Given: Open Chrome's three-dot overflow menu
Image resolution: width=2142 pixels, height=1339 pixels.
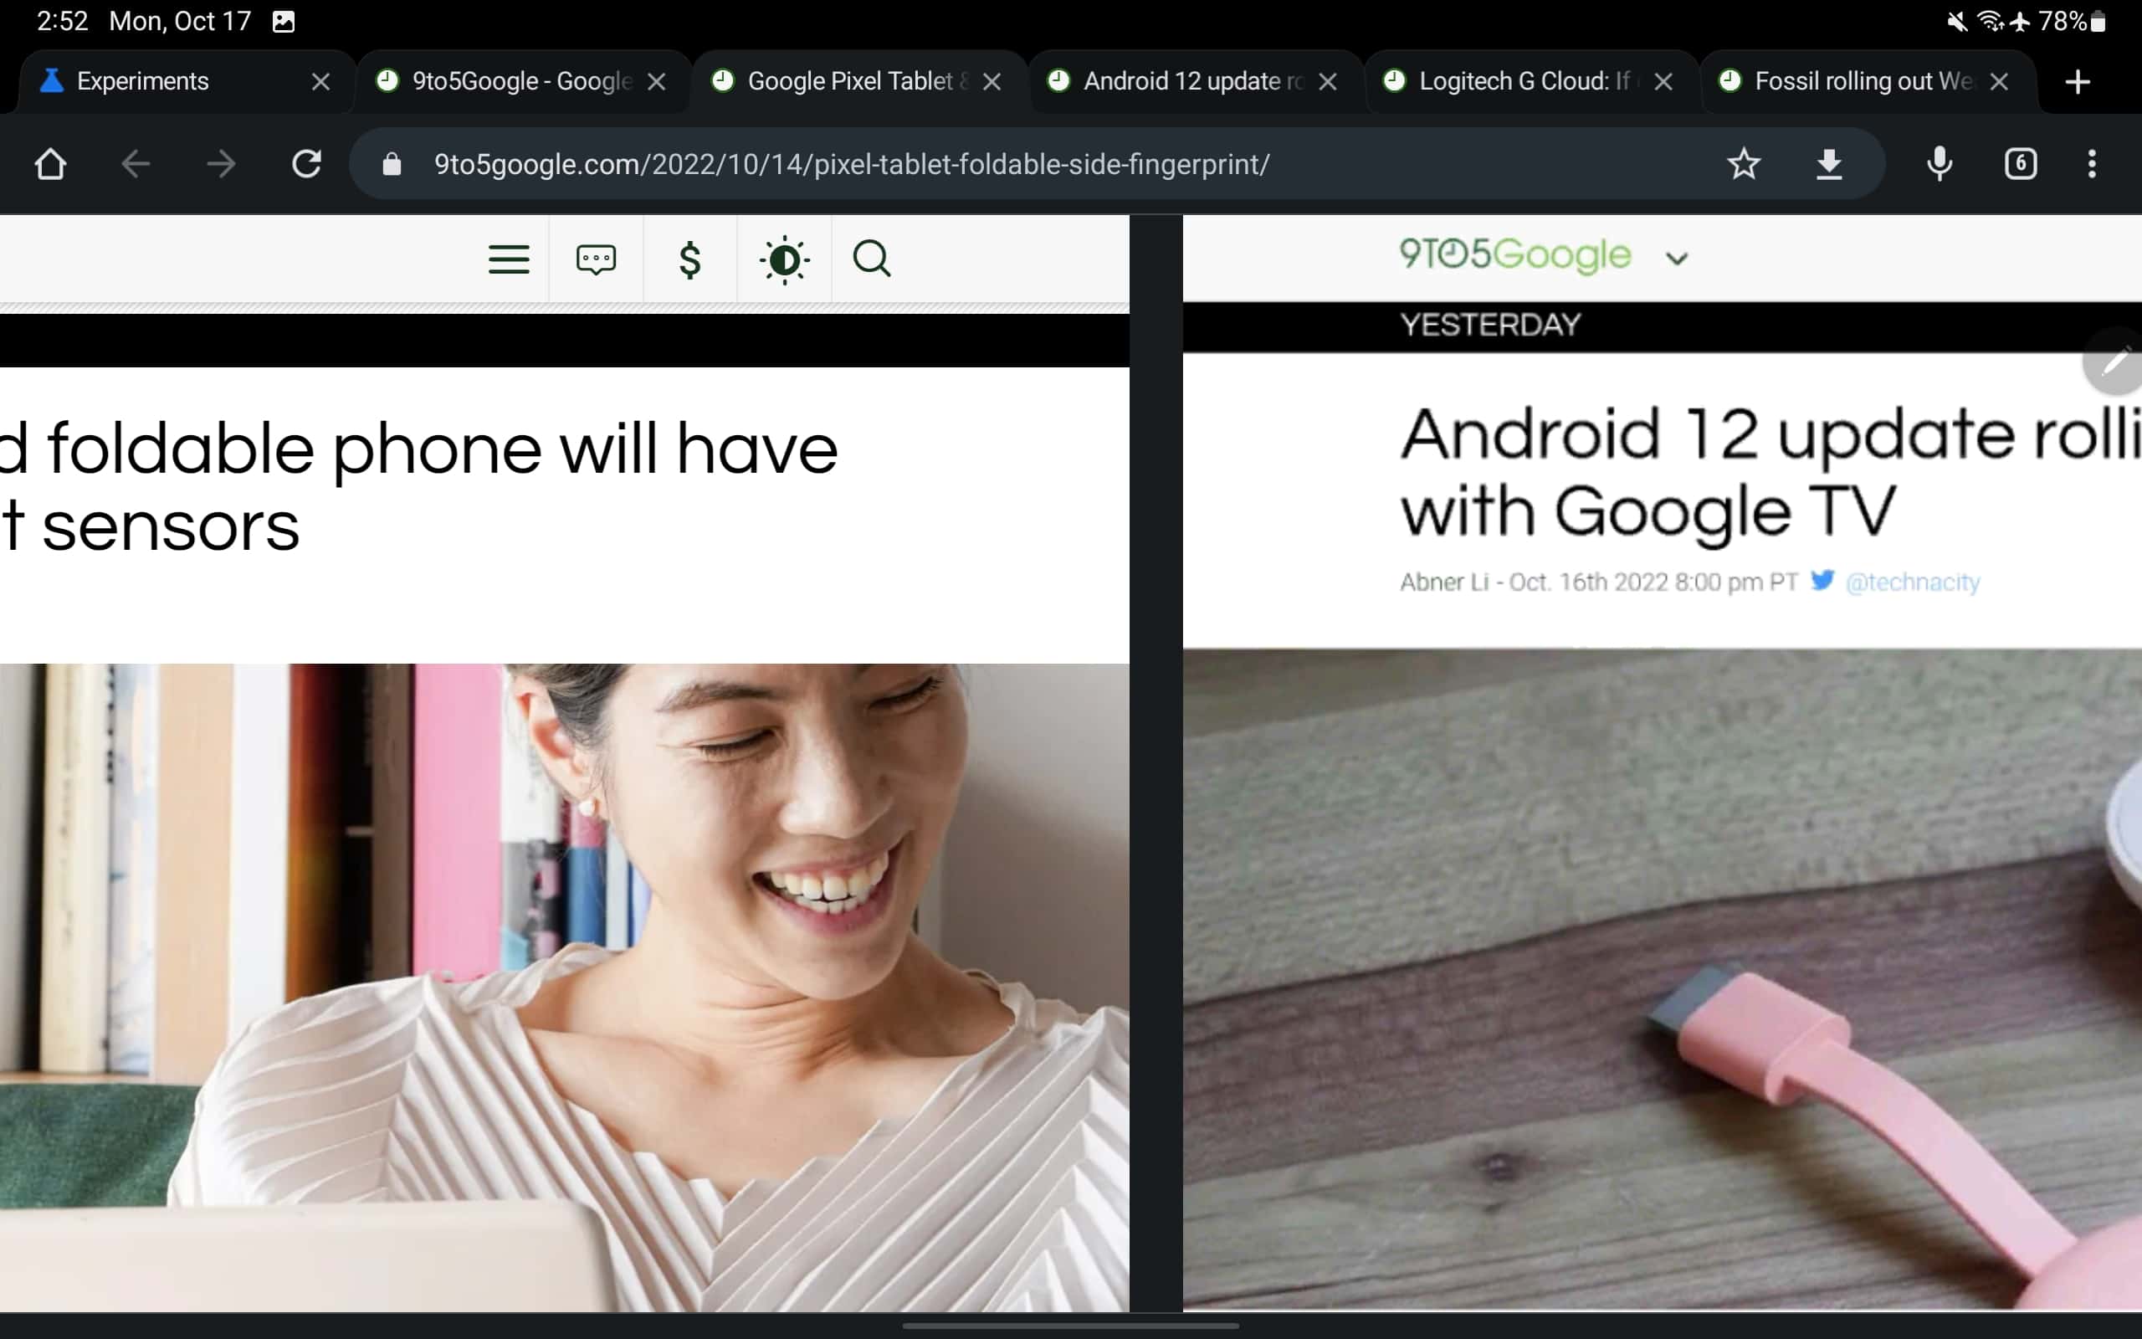Looking at the screenshot, I should [2092, 164].
